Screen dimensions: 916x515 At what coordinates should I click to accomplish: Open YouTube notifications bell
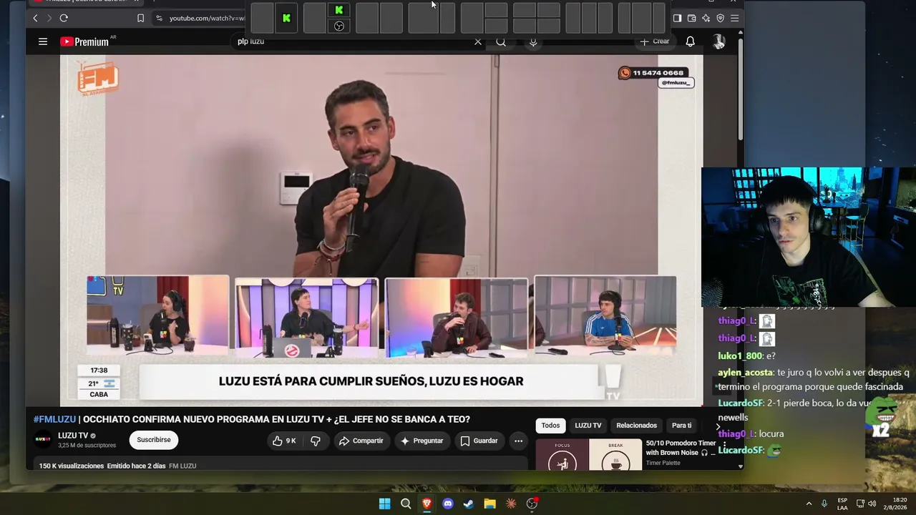[x=690, y=41]
